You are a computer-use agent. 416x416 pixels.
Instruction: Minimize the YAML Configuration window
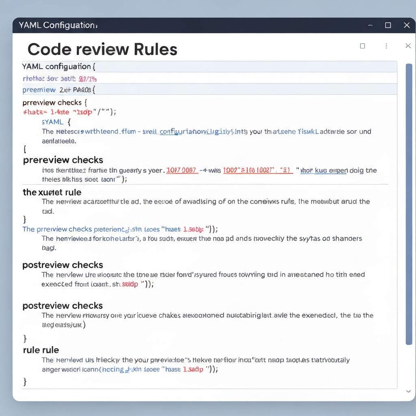370,25
